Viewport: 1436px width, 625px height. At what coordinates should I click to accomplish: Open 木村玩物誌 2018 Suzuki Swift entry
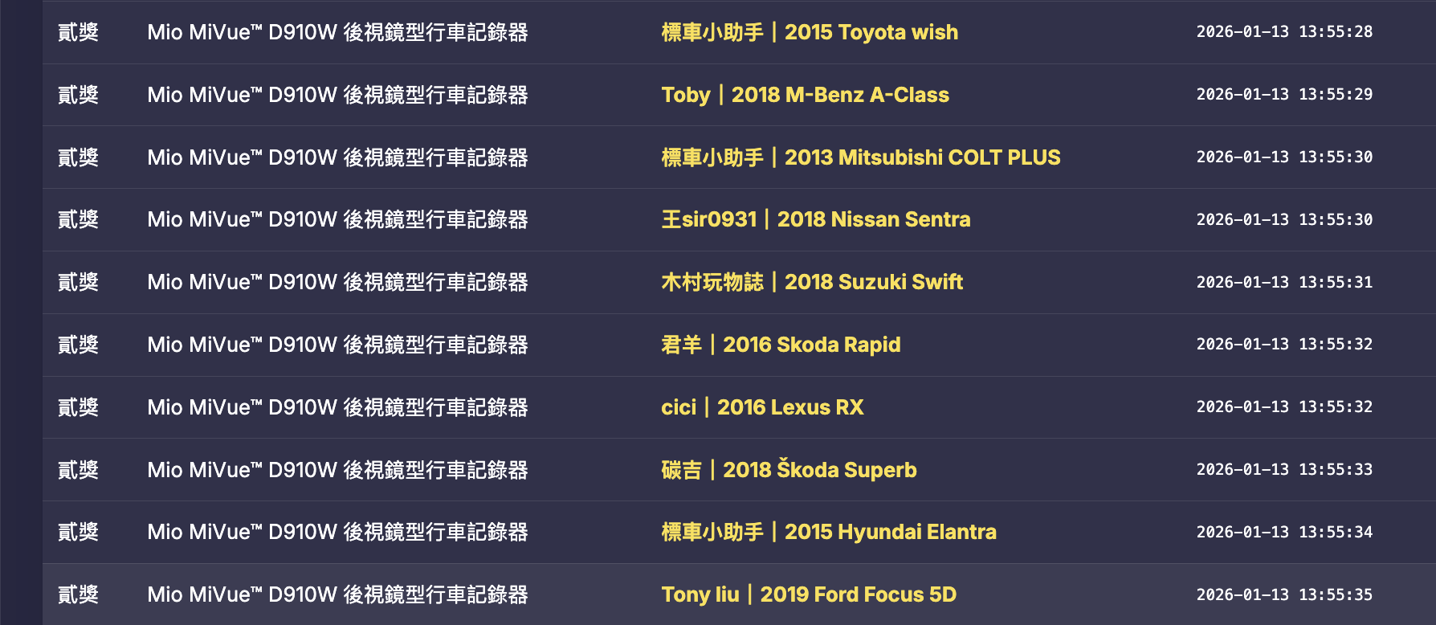tap(811, 282)
